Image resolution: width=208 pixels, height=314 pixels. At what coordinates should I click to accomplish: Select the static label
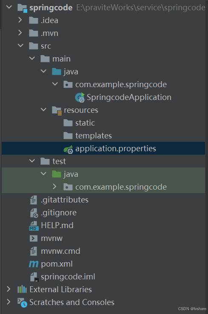pyautogui.click(x=85, y=123)
